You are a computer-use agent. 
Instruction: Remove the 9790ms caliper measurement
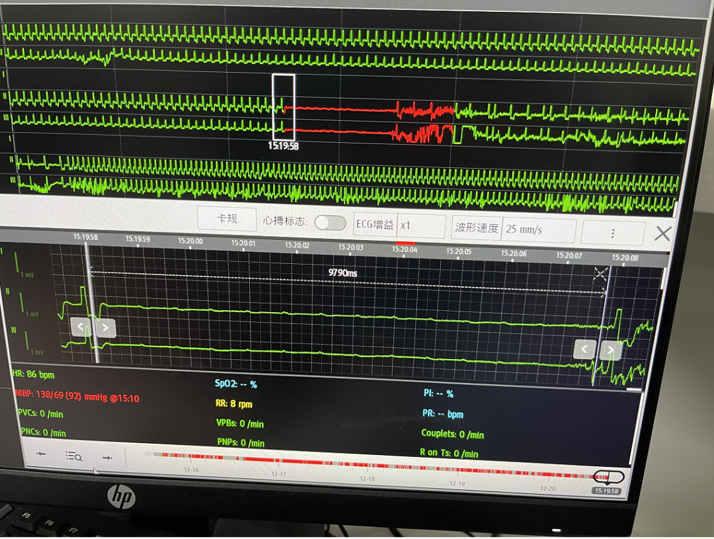[x=600, y=274]
